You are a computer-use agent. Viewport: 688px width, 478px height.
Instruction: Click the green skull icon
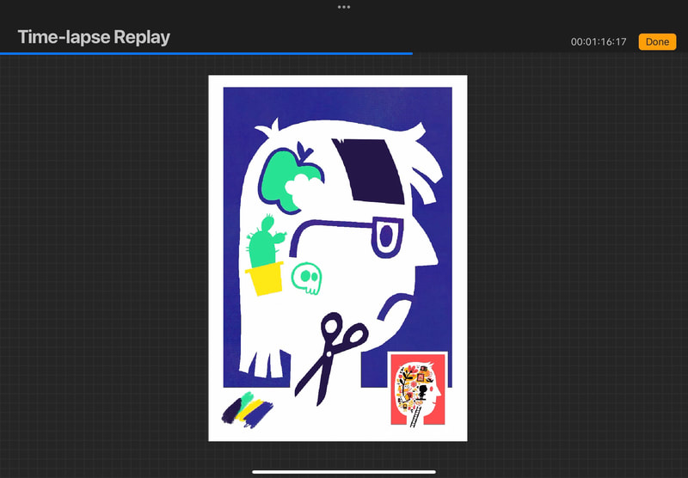(x=306, y=279)
